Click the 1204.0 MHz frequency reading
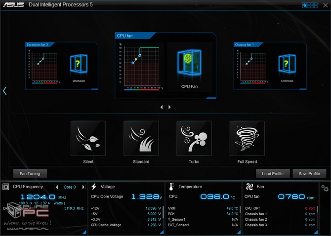 [43, 197]
